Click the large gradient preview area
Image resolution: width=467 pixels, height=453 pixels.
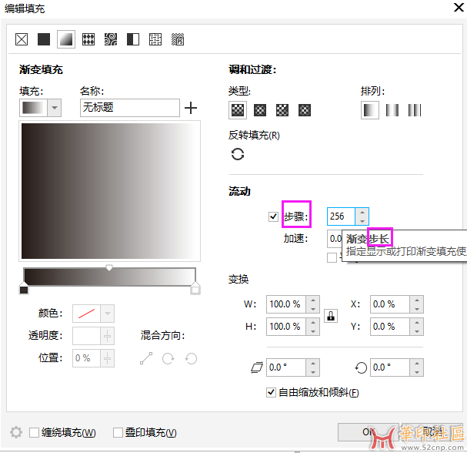(109, 191)
